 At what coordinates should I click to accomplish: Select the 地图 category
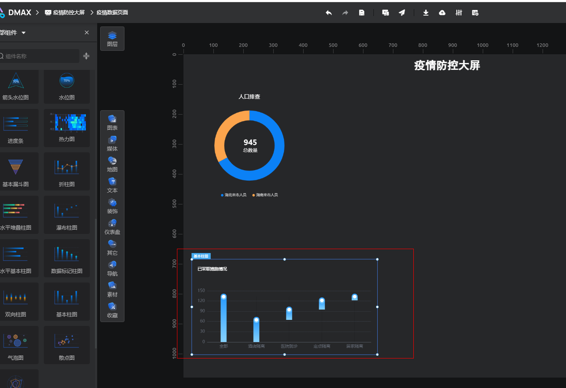[112, 164]
